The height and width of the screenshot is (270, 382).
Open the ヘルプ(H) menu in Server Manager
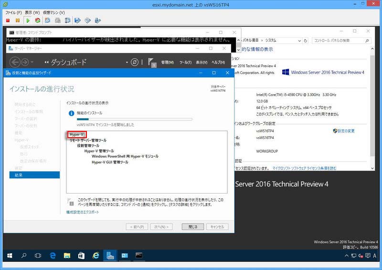218,63
